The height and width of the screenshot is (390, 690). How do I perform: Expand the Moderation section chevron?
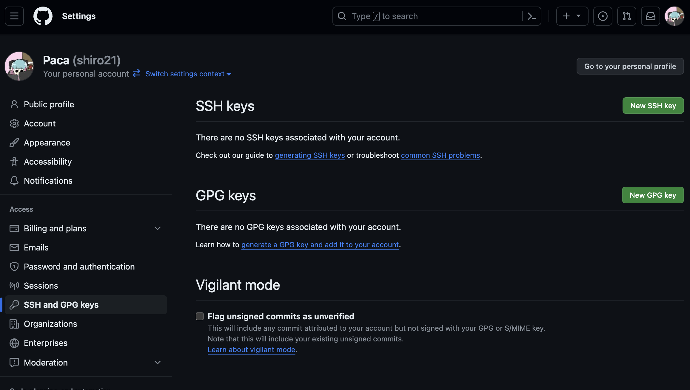157,363
